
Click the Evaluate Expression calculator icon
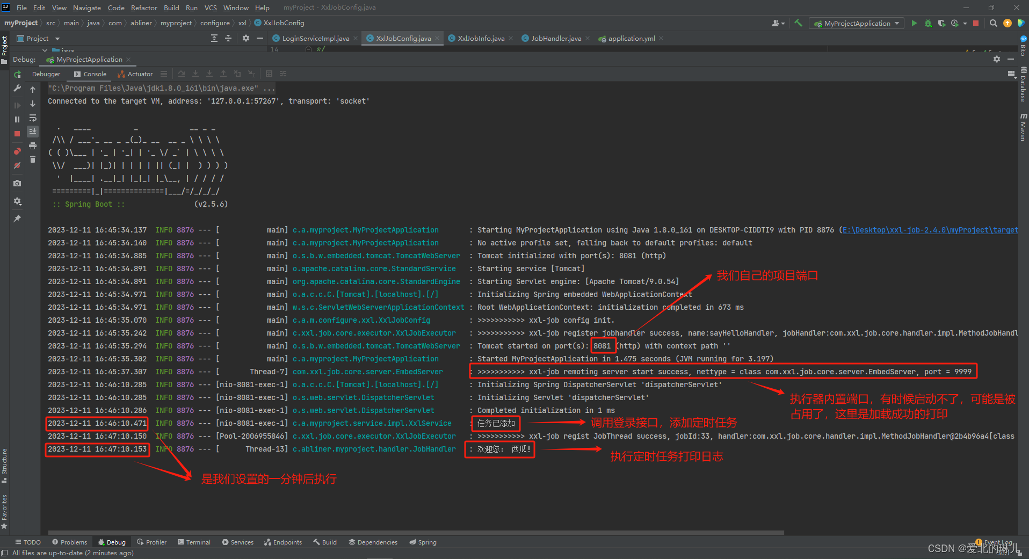click(269, 74)
